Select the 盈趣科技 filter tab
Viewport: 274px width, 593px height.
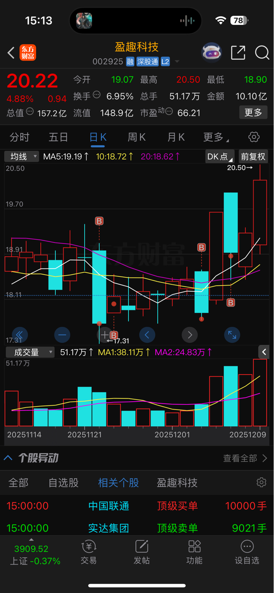click(x=177, y=483)
